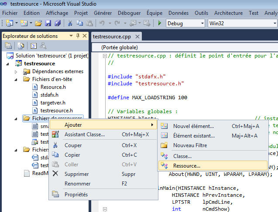The width and height of the screenshot is (278, 212).
Task: Start debugging with the green play arrow
Action: coord(160,23)
